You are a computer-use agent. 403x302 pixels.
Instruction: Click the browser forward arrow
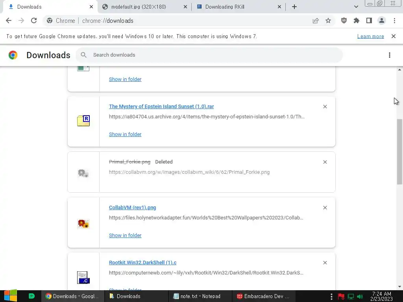(21, 20)
